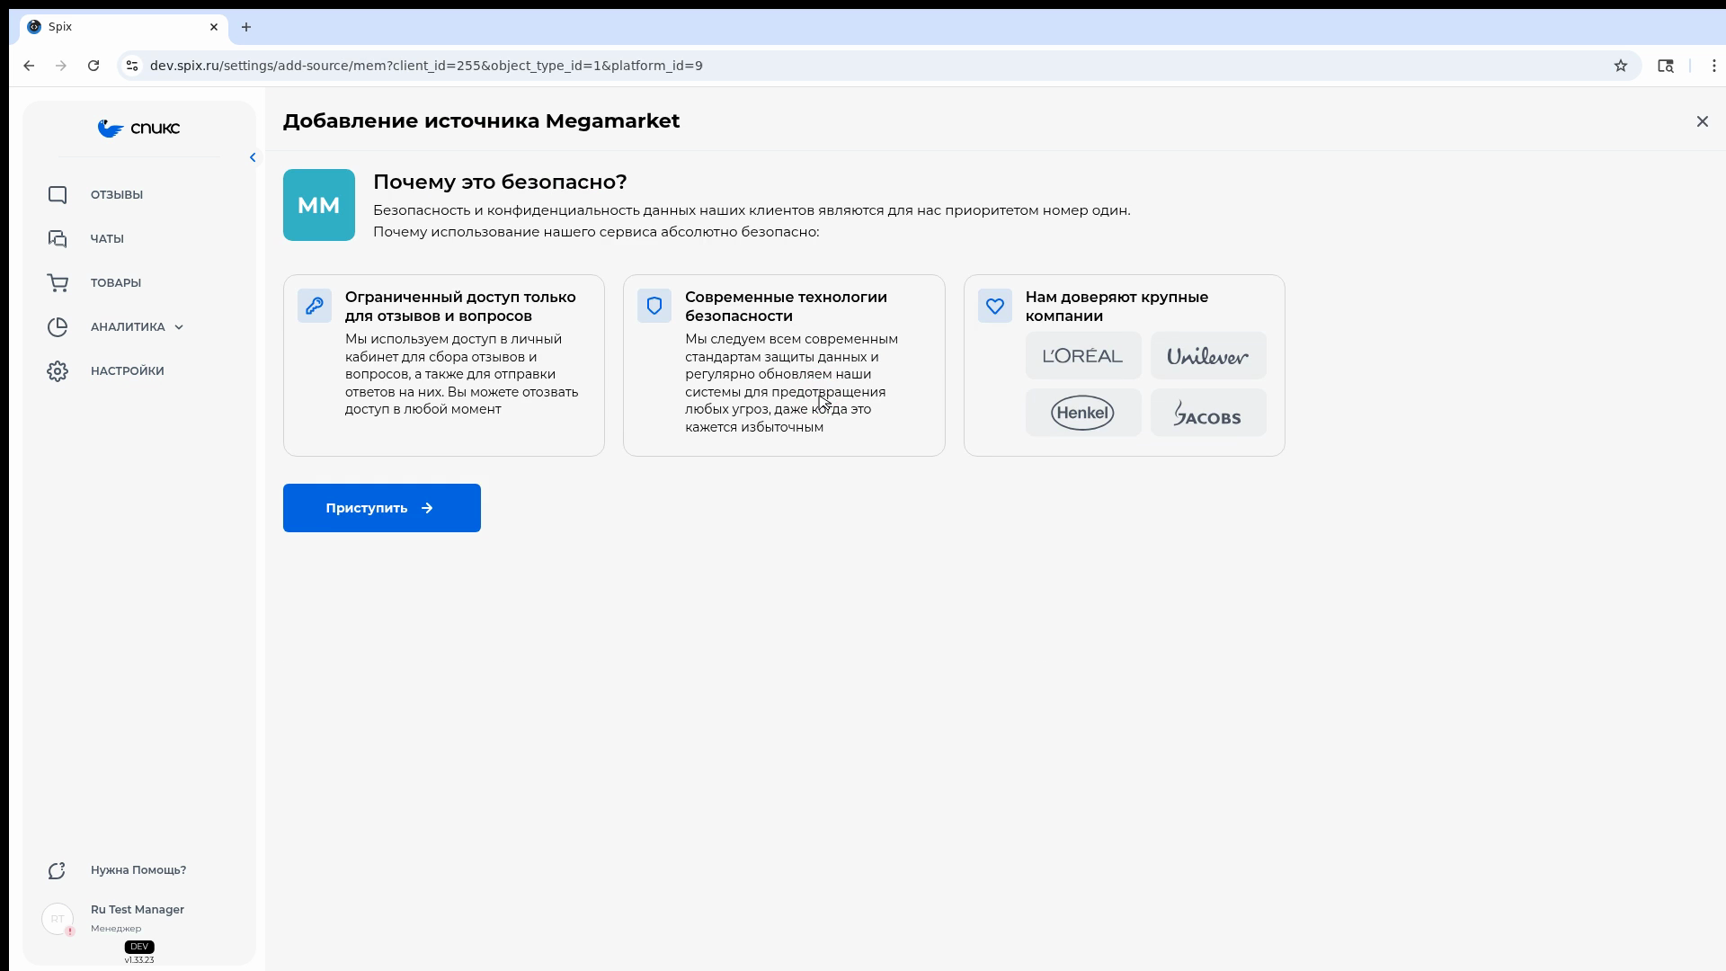The image size is (1726, 971).
Task: Open a new browser tab
Action: pos(246,27)
